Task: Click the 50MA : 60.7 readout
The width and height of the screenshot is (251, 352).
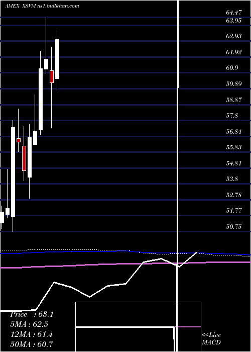Action: click(x=32, y=344)
